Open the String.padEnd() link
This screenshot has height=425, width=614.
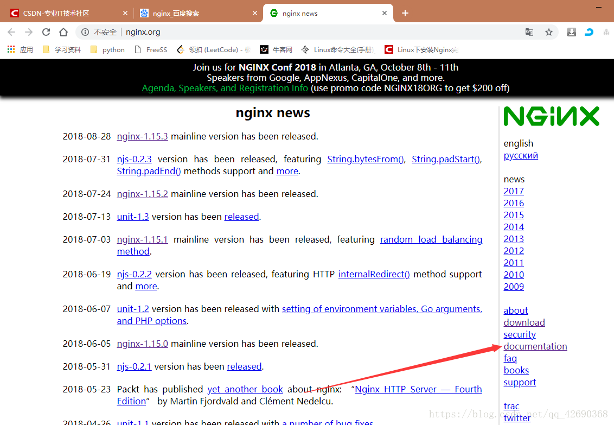(x=149, y=171)
